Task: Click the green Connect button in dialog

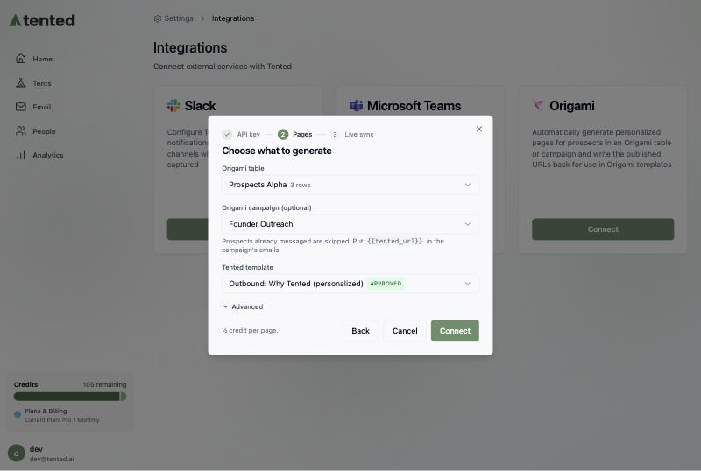Action: coord(455,331)
